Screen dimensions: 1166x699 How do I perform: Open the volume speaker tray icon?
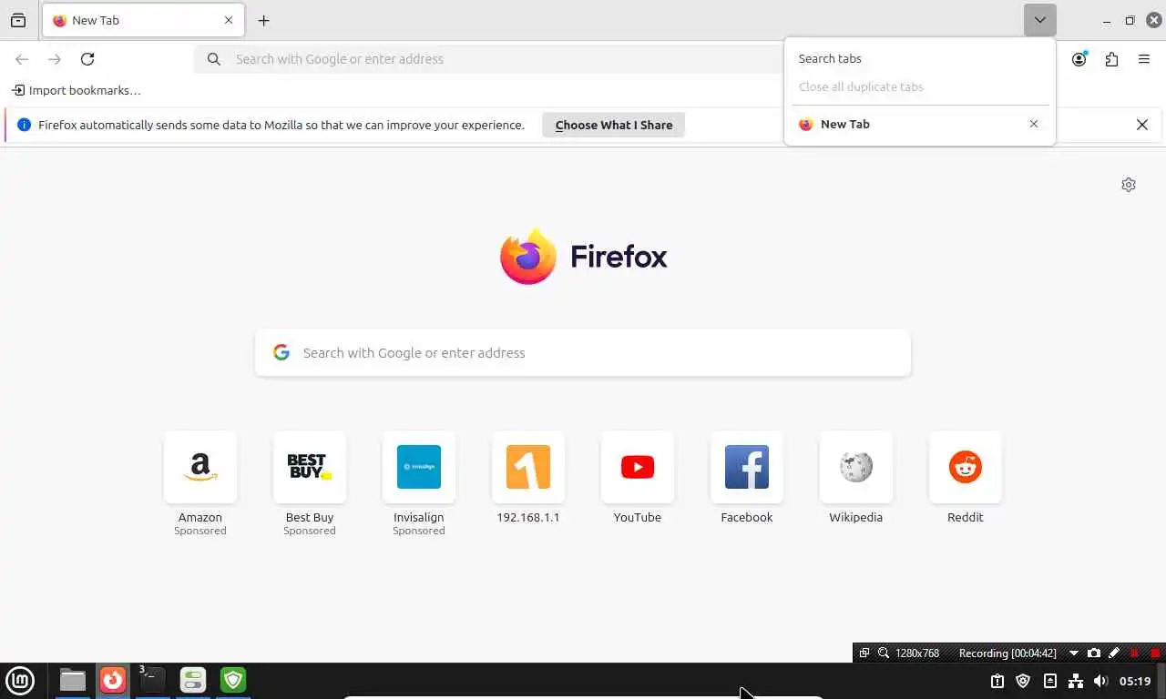[x=1100, y=681]
